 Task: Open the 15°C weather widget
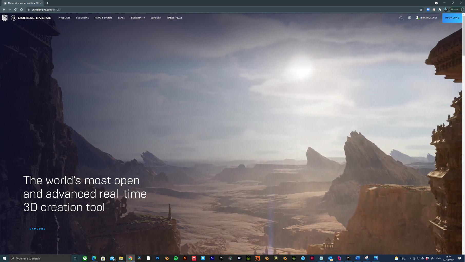click(400, 258)
